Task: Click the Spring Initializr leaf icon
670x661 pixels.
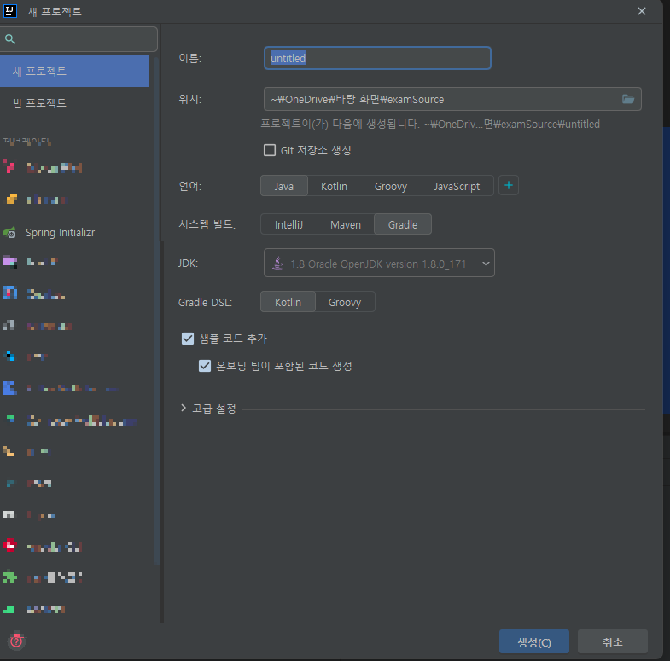Action: tap(9, 232)
